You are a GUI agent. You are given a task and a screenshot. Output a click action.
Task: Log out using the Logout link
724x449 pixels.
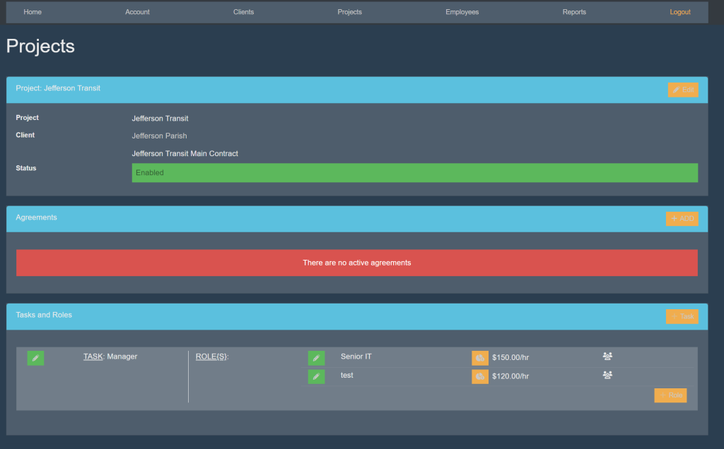[680, 12]
